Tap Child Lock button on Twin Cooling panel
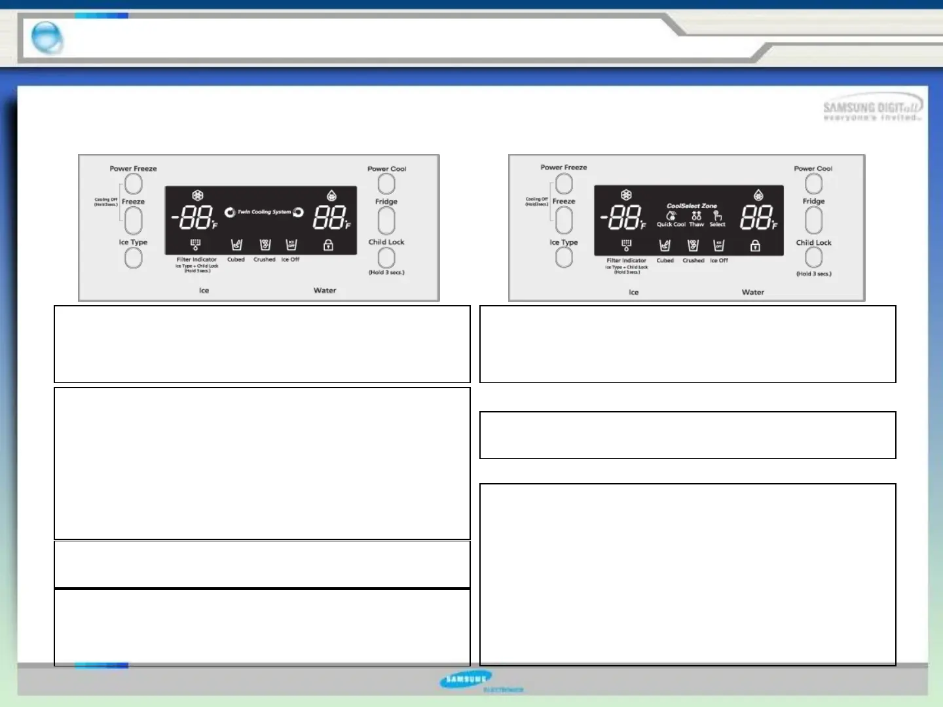This screenshot has width=943, height=707. point(386,257)
